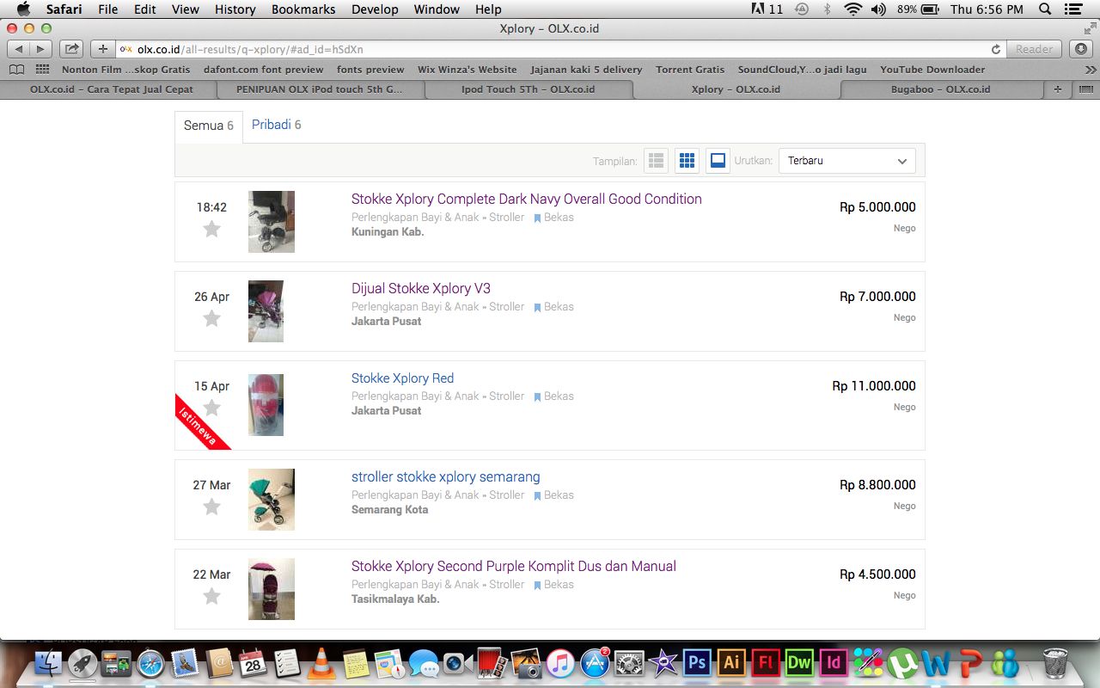1100x688 pixels.
Task: Click price Rp 11.000.000
Action: pos(874,386)
